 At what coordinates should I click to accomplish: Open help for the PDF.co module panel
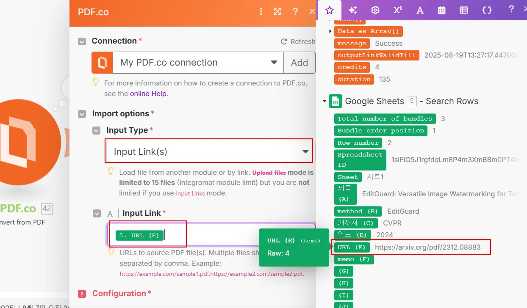click(x=295, y=11)
